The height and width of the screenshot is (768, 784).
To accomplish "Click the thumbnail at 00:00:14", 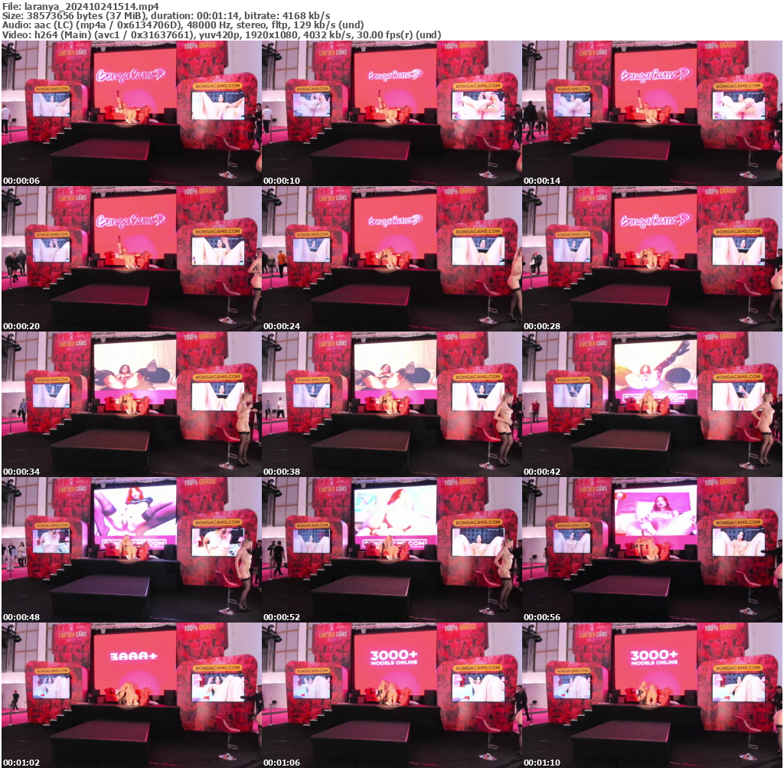I will [652, 113].
